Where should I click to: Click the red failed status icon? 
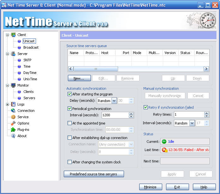(164, 150)
